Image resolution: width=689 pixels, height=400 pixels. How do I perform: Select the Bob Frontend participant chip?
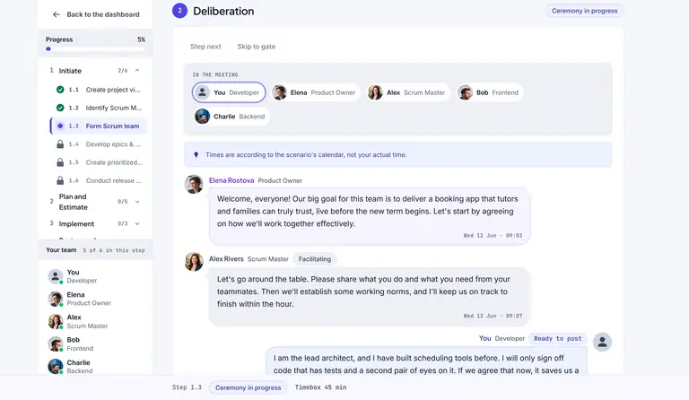[x=490, y=92]
